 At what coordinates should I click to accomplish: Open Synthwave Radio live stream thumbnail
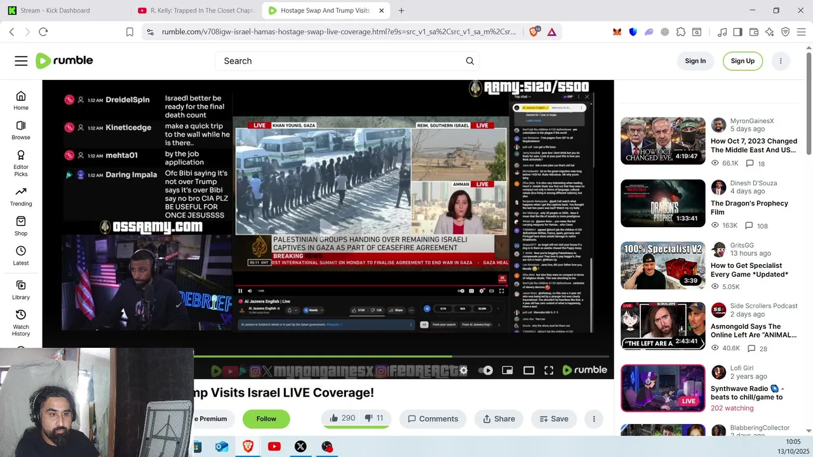(663, 388)
